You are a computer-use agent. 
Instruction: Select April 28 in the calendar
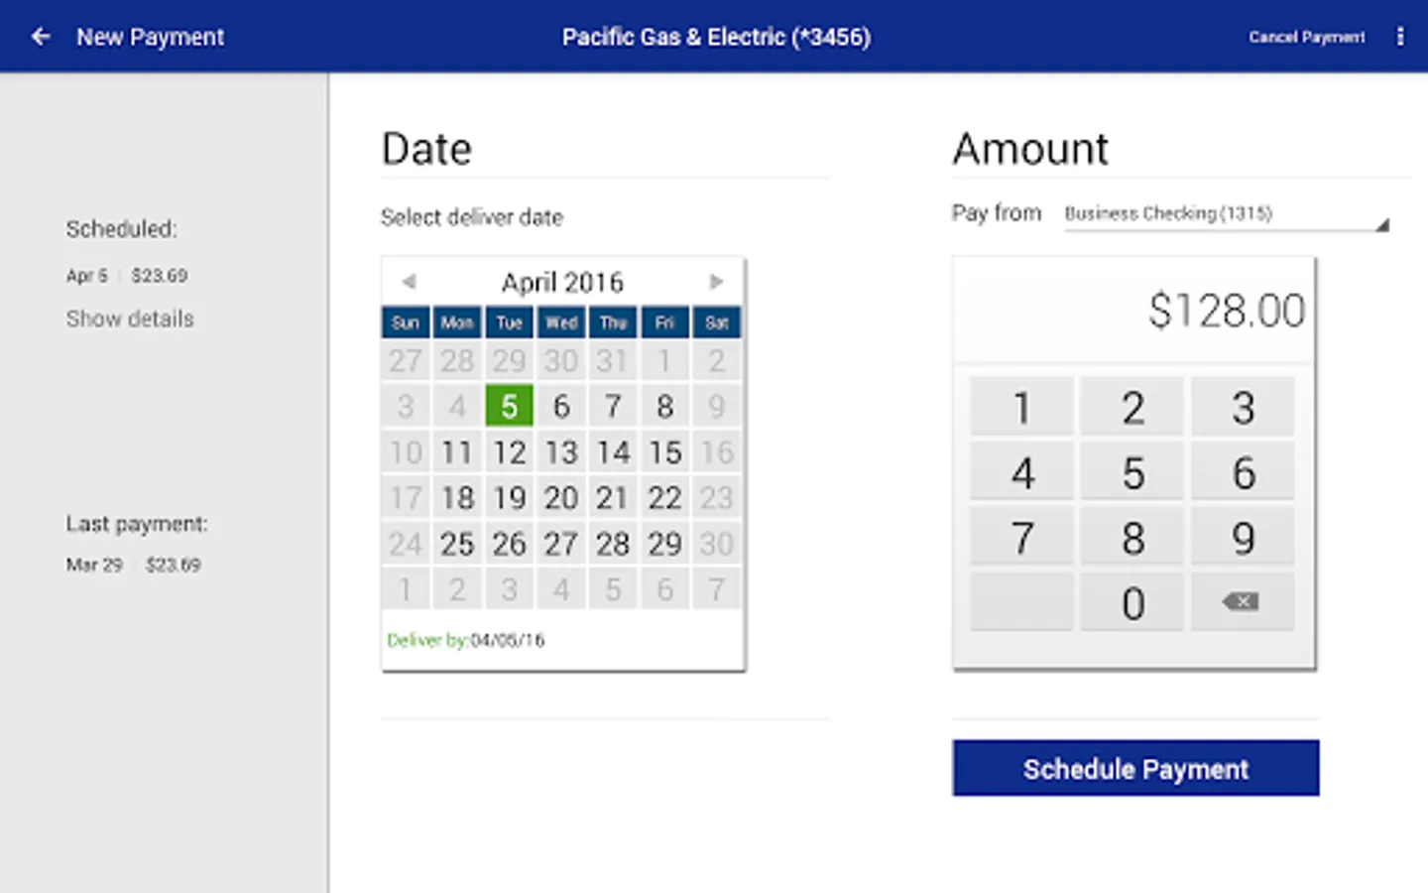click(613, 544)
